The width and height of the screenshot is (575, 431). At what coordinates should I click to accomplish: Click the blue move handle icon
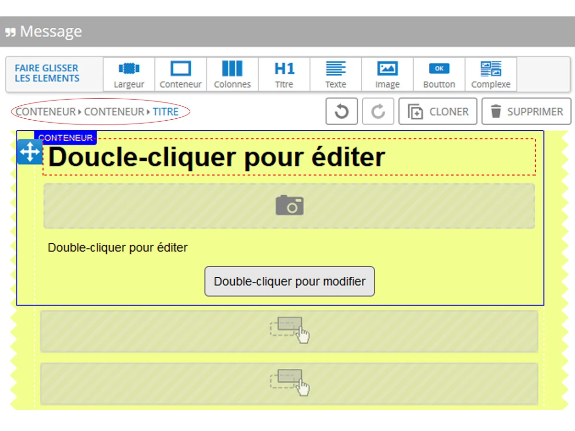(x=29, y=152)
